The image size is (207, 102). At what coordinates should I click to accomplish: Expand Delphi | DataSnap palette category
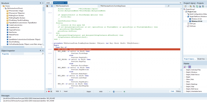[x=185, y=84]
